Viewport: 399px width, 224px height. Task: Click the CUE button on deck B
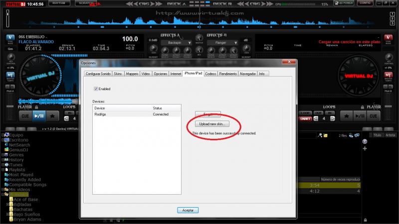373,116
